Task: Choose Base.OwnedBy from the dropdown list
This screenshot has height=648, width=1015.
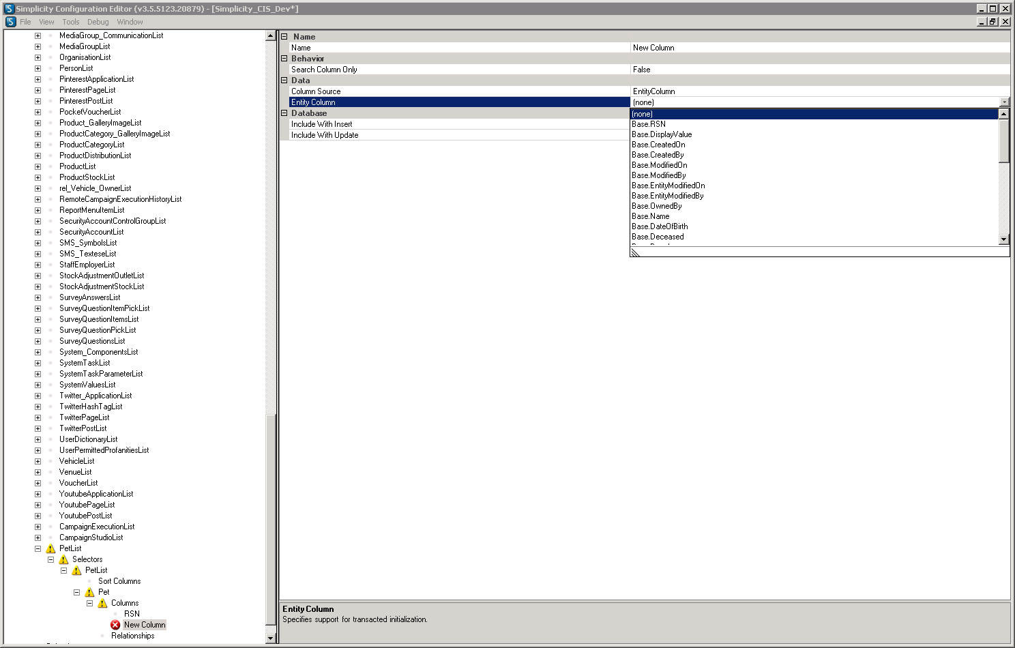Action: [x=814, y=206]
